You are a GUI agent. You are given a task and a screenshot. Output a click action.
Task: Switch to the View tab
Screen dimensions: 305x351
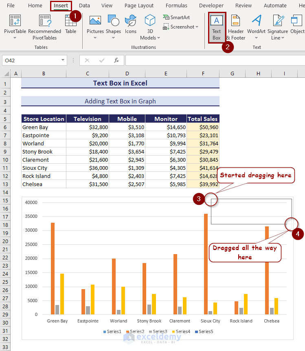click(x=107, y=6)
